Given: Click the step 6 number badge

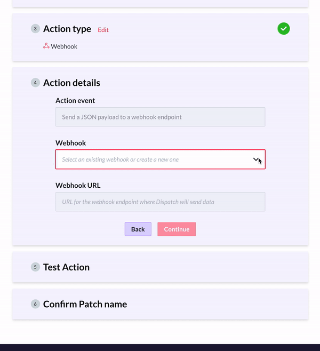Looking at the screenshot, I should point(35,304).
